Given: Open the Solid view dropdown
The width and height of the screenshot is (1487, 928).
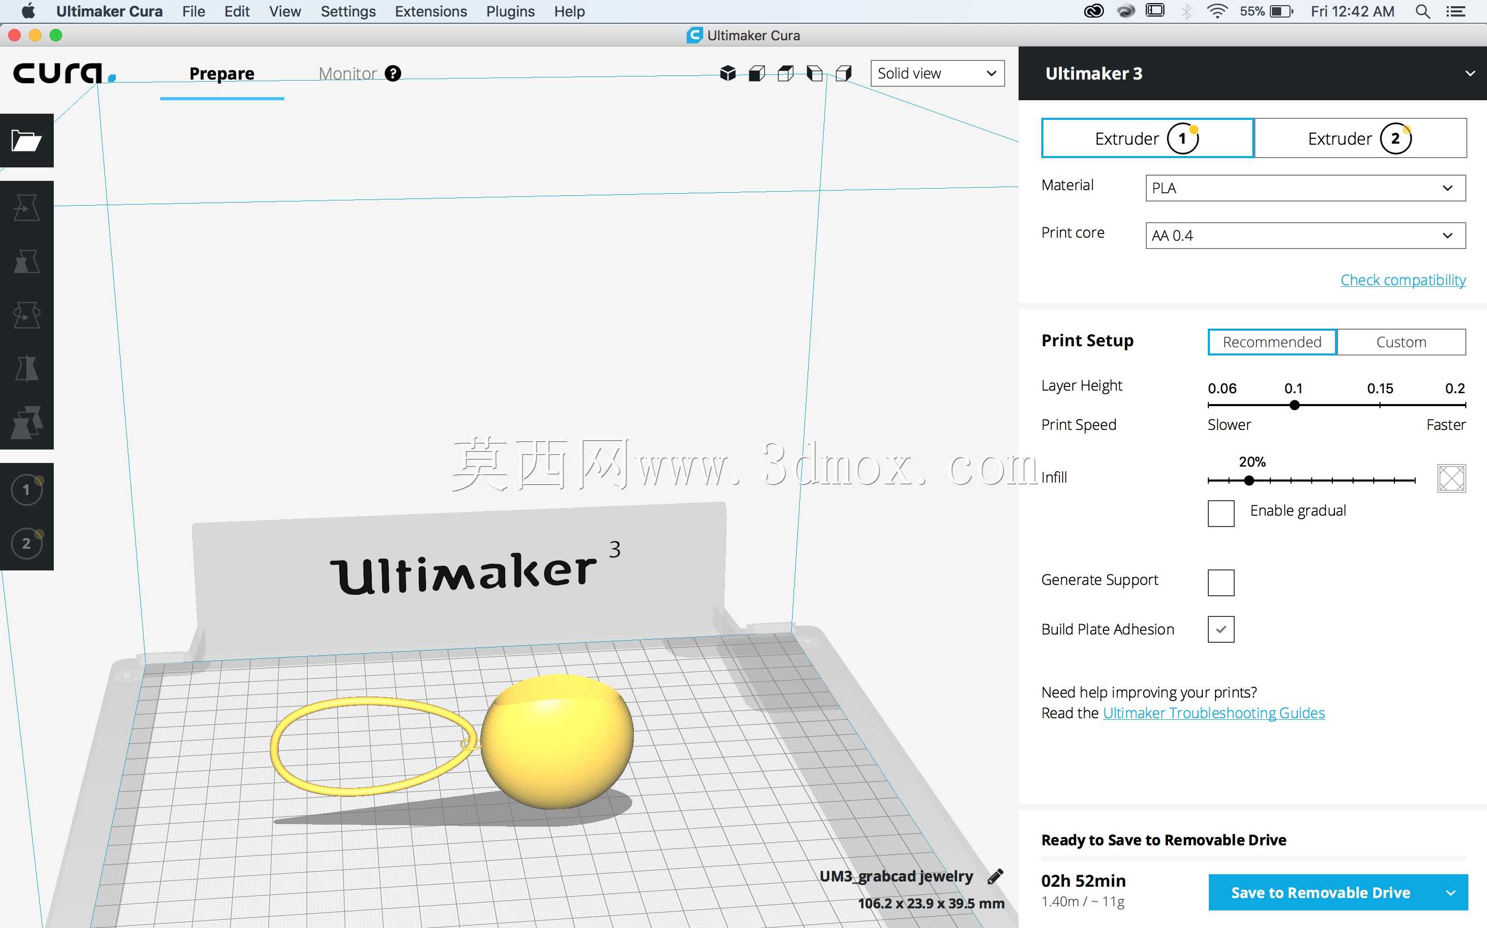Looking at the screenshot, I should point(937,74).
